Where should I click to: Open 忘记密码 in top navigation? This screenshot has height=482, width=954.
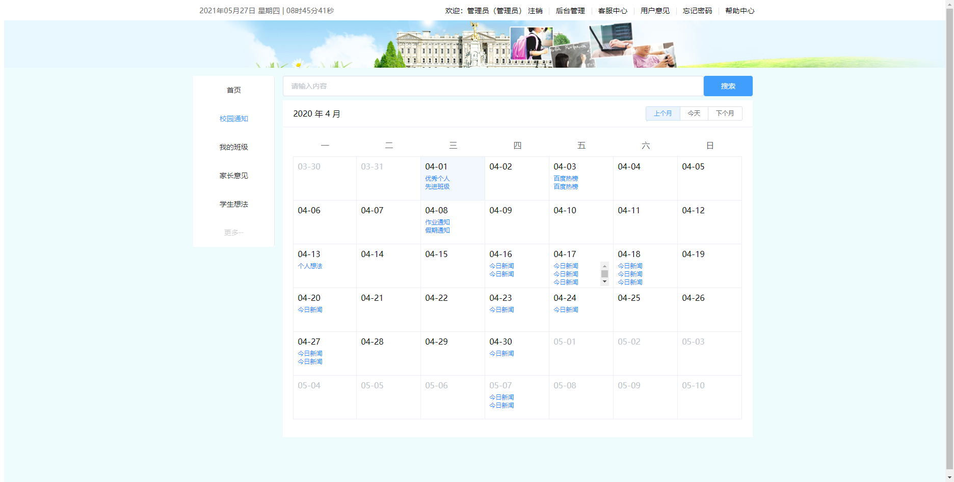697,11
